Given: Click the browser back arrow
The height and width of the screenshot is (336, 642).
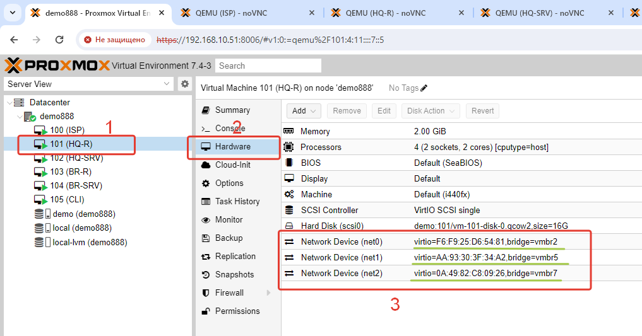Looking at the screenshot, I should pyautogui.click(x=14, y=40).
